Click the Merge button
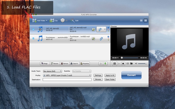This screenshot has width=175, height=109. click(44, 63)
